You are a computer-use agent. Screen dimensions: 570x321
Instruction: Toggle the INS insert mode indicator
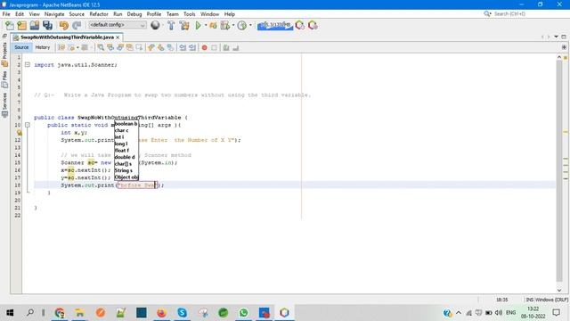pyautogui.click(x=529, y=300)
